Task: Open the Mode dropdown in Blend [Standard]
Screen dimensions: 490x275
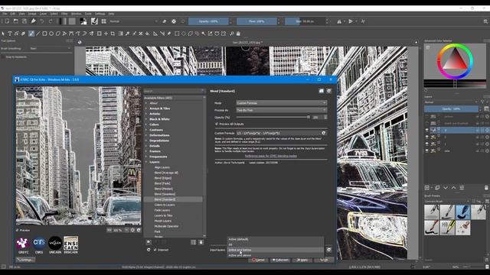Action: click(x=281, y=103)
